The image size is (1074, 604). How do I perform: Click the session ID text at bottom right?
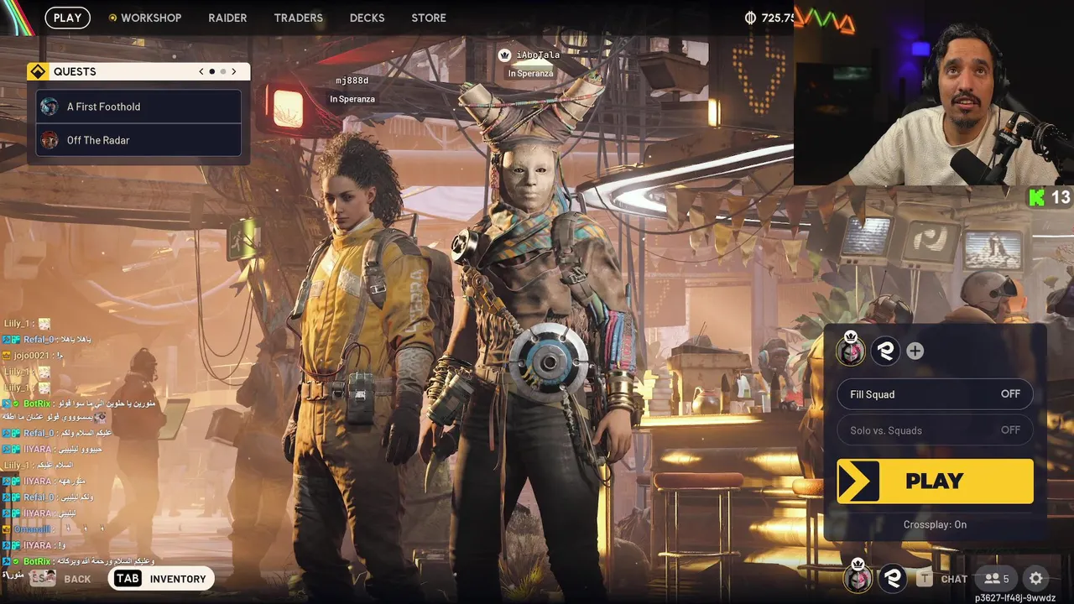pos(1015,598)
